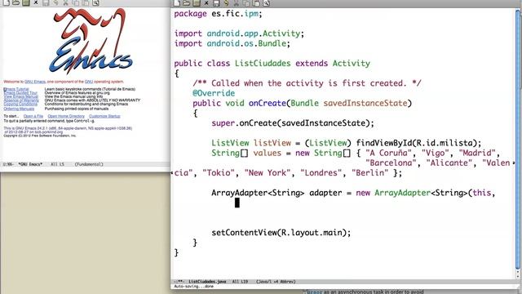The width and height of the screenshot is (522, 294).
Task: Click on 'import android.os.Bundle;' line
Action: (x=232, y=43)
